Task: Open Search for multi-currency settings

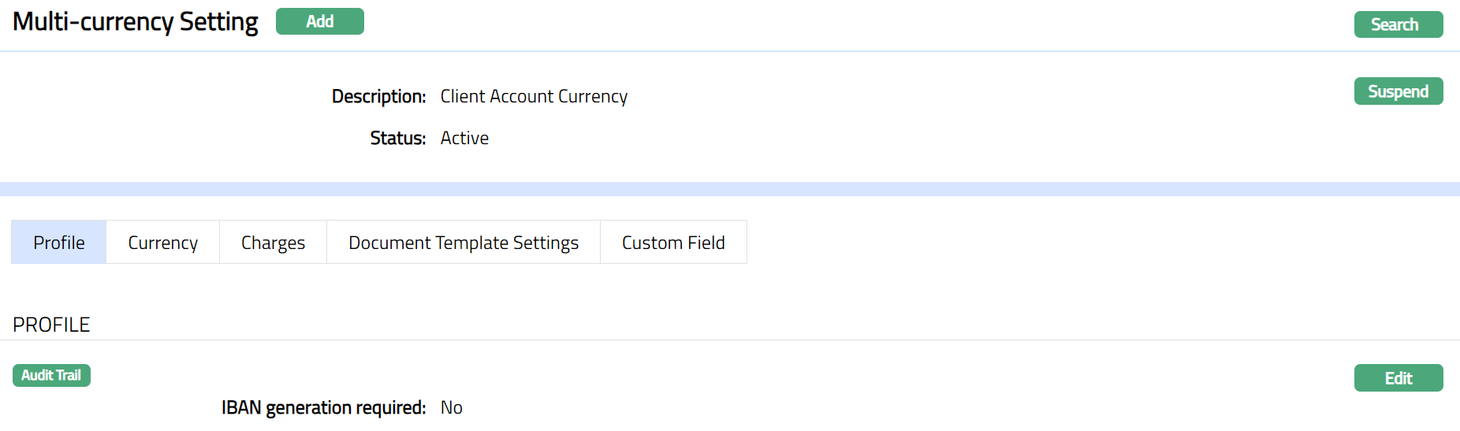Action: click(x=1398, y=24)
